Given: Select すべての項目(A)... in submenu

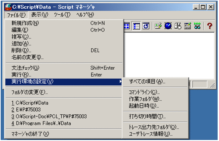Looking at the screenshot, I should coord(155,82).
